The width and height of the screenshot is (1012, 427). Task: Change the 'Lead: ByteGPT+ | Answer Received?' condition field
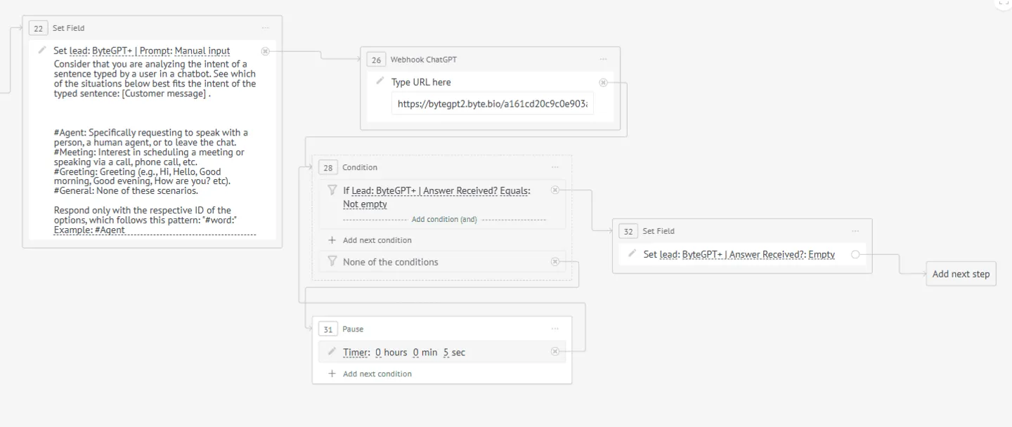click(424, 190)
